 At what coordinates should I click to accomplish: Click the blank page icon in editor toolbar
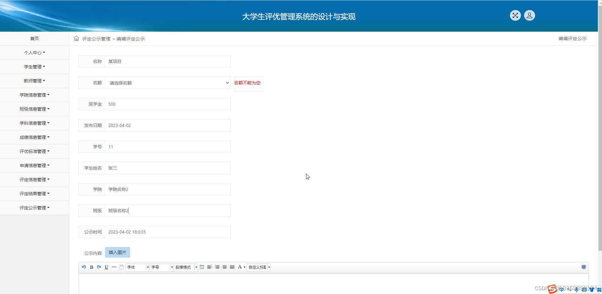(x=122, y=267)
